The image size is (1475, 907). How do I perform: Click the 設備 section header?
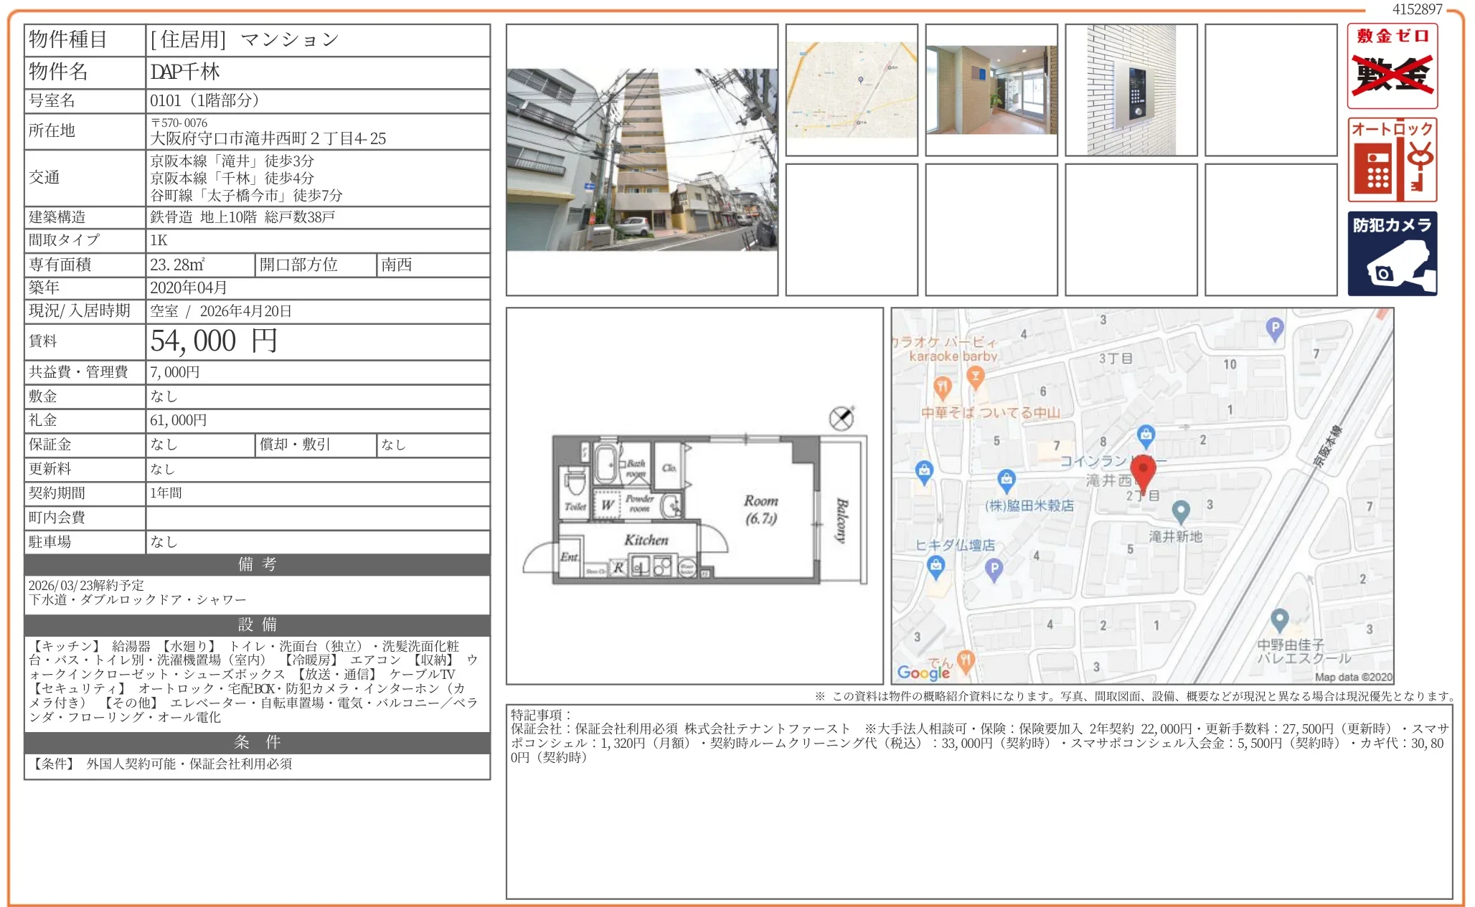click(x=257, y=625)
